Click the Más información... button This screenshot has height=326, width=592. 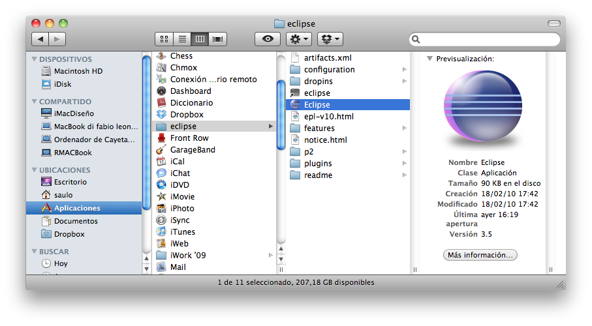(x=480, y=255)
